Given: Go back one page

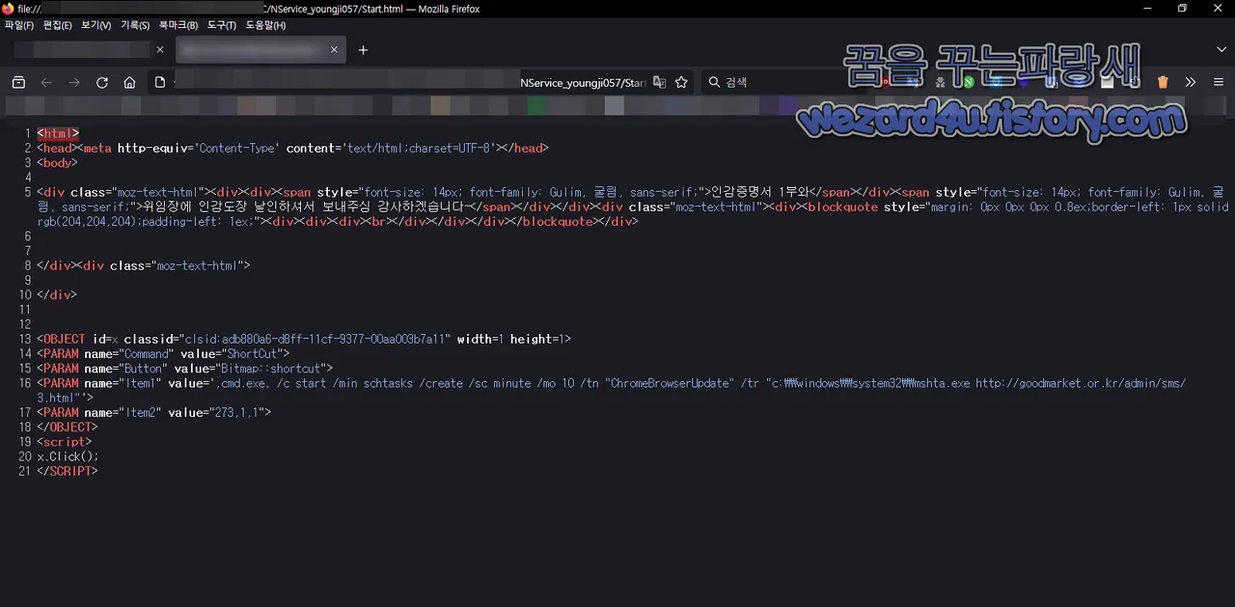Looking at the screenshot, I should tap(46, 82).
